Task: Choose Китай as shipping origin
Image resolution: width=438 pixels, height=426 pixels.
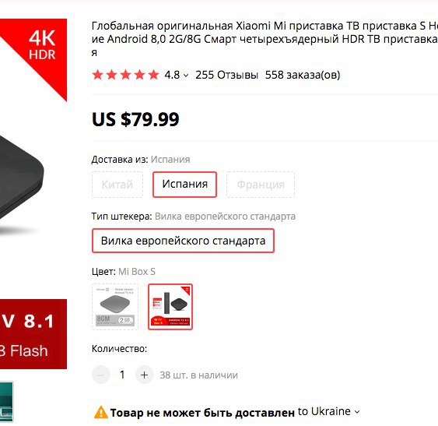Action: point(117,185)
